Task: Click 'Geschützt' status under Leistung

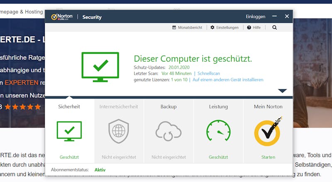Action: point(218,157)
